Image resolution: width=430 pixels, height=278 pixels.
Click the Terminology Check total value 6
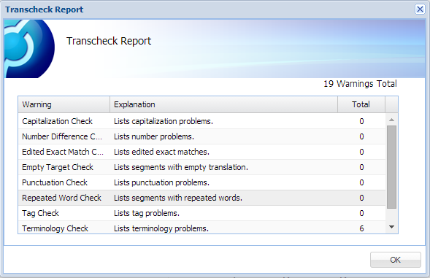tap(361, 228)
